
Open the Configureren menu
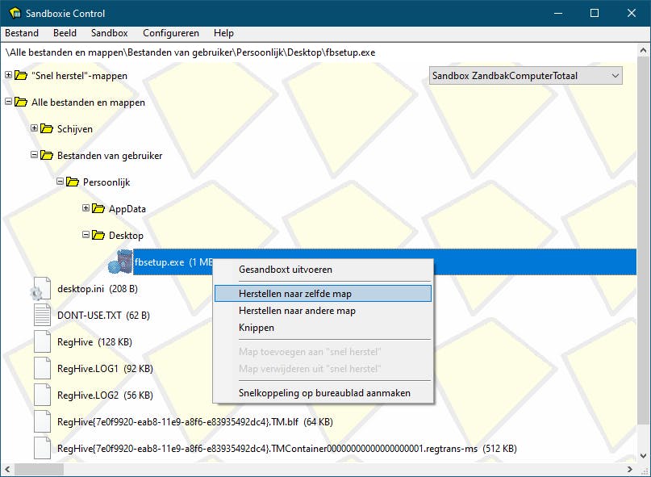point(171,33)
